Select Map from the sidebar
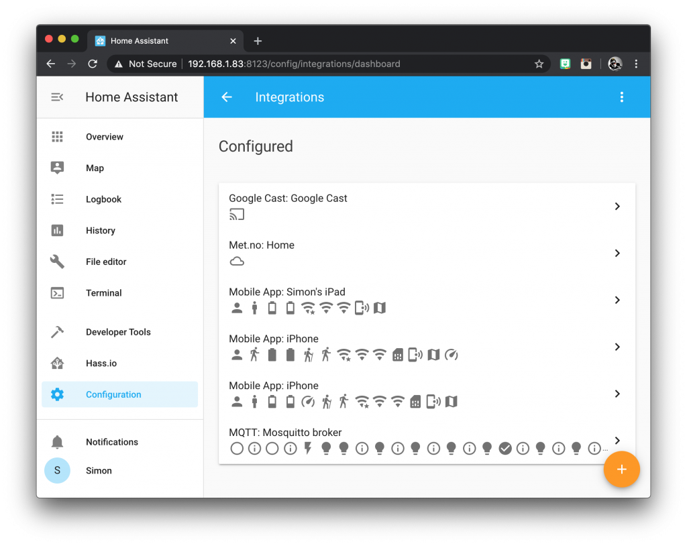The height and width of the screenshot is (546, 687). [x=95, y=168]
